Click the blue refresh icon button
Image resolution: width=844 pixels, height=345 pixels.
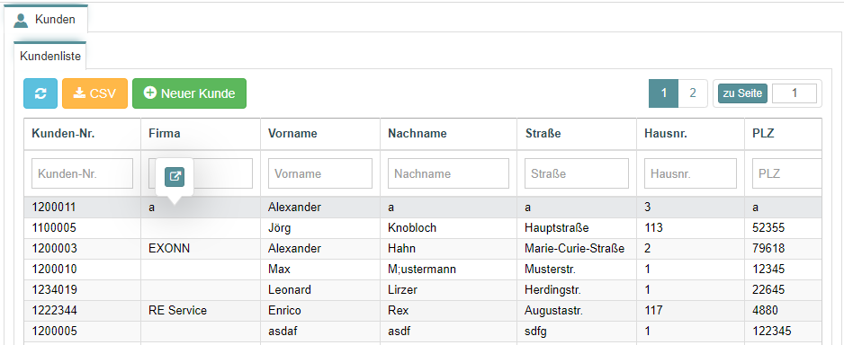click(x=40, y=93)
